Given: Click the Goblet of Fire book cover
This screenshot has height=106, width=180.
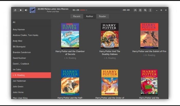Looking at the screenshot, I should click(x=149, y=36).
